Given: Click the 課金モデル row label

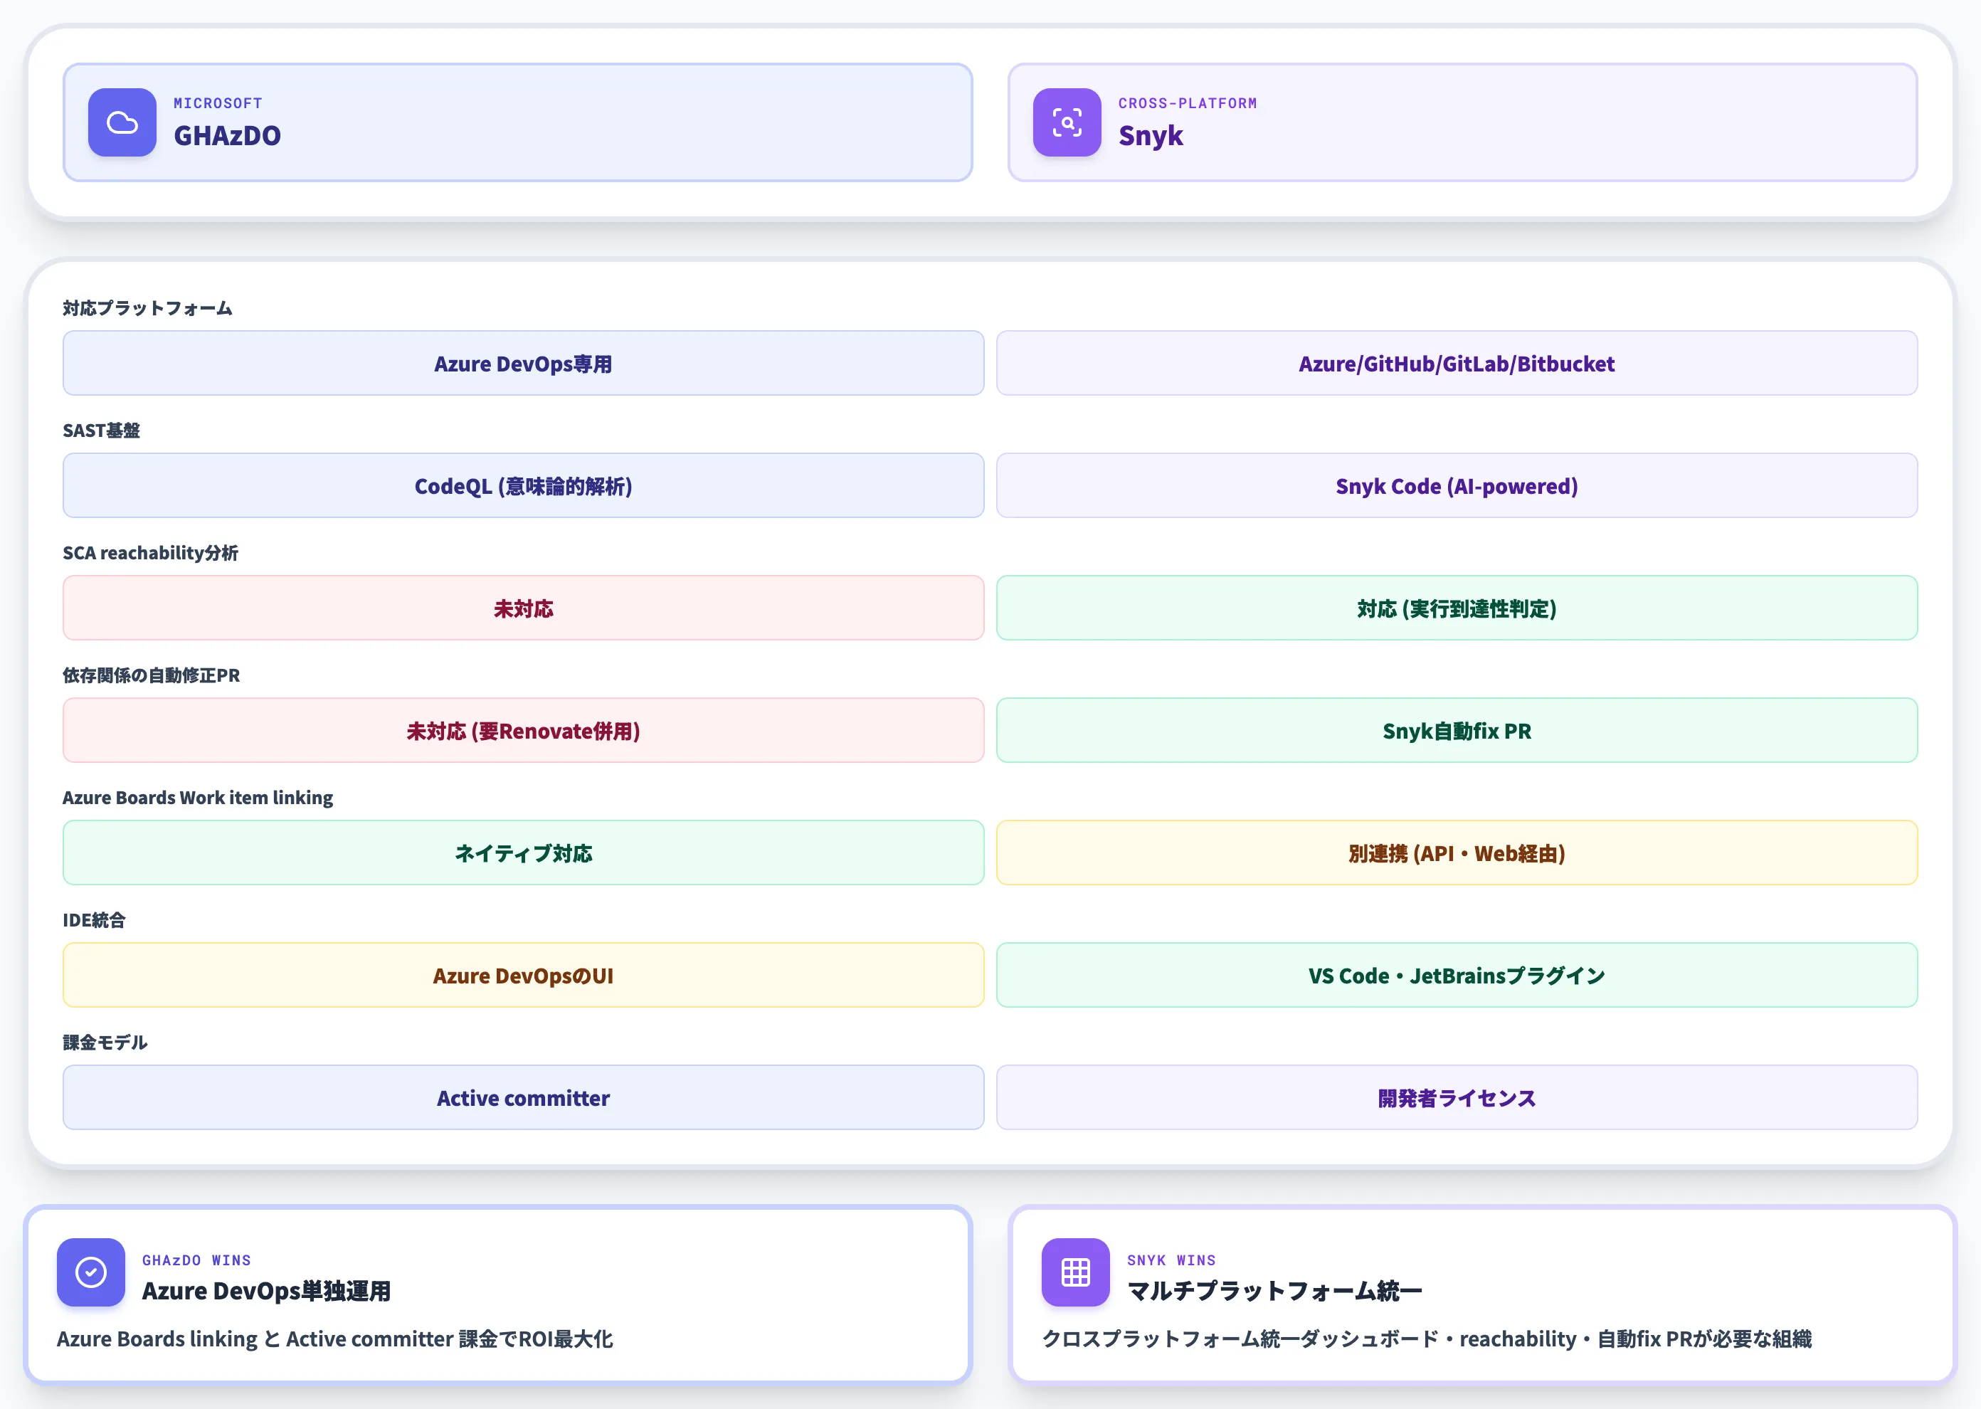Looking at the screenshot, I should click(x=105, y=1042).
